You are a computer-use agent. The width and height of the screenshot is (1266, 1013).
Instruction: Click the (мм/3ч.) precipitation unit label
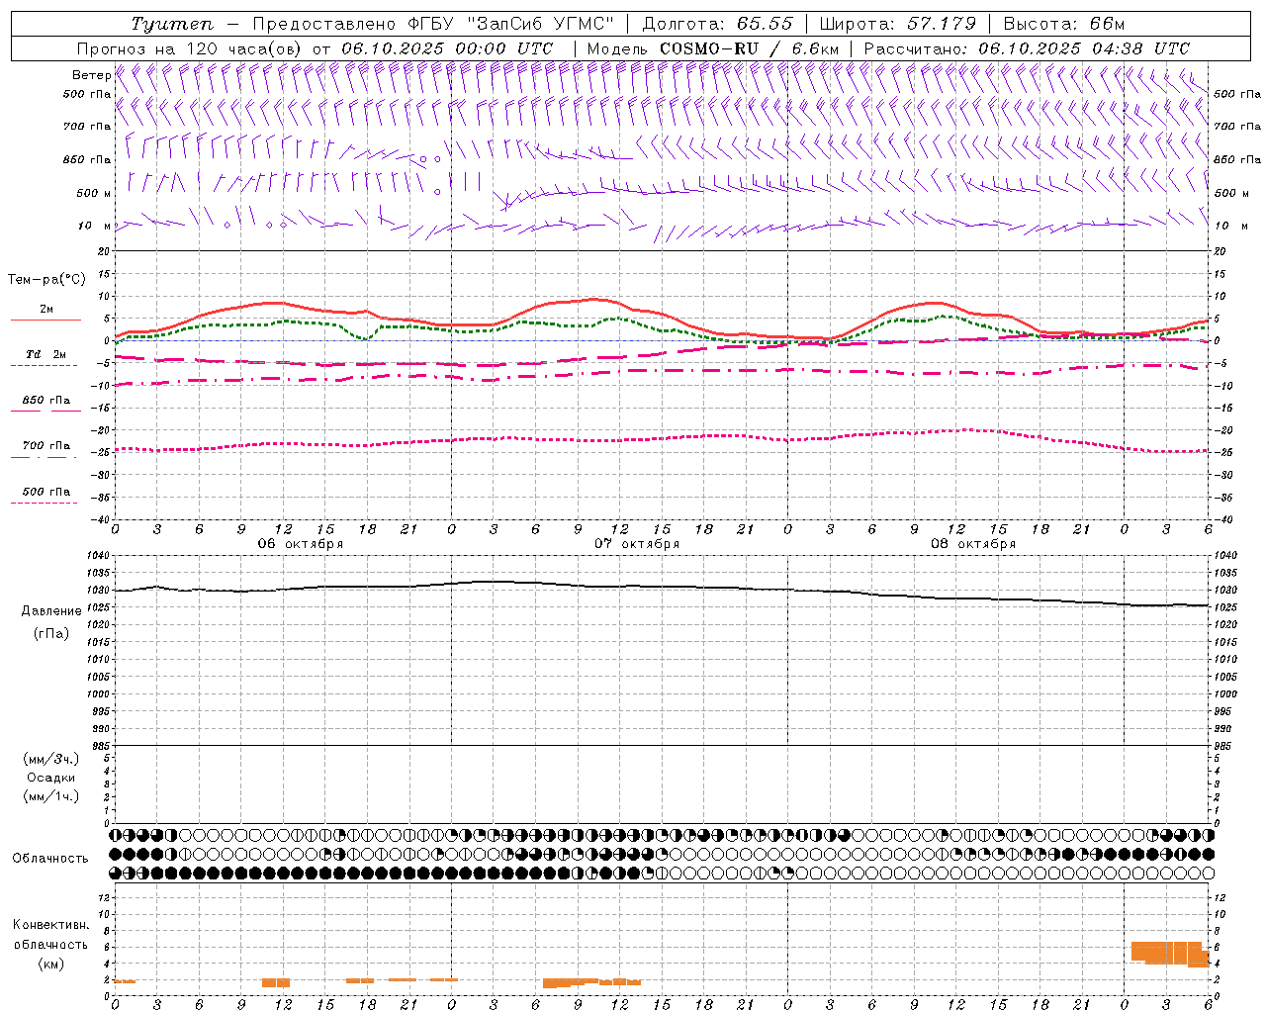pos(51,759)
